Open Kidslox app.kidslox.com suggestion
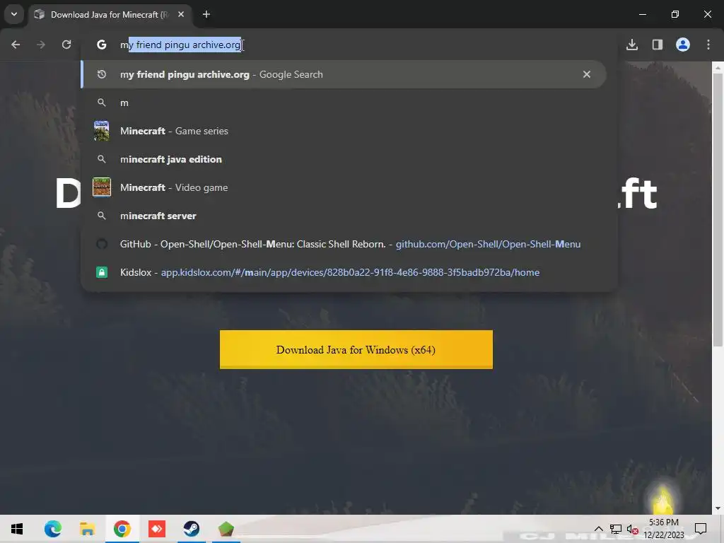 coord(344,272)
